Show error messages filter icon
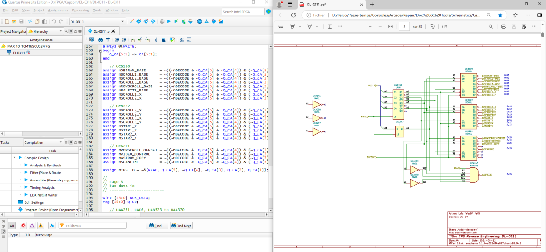Viewport: 546px width, 252px height. click(24, 226)
